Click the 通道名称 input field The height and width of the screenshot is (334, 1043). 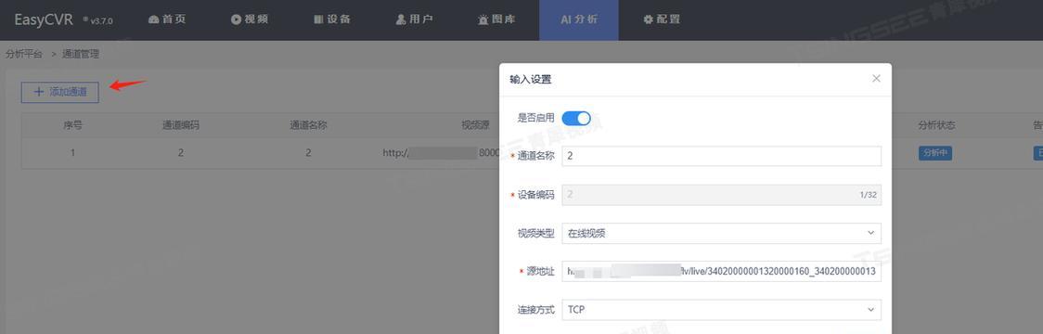click(x=722, y=156)
